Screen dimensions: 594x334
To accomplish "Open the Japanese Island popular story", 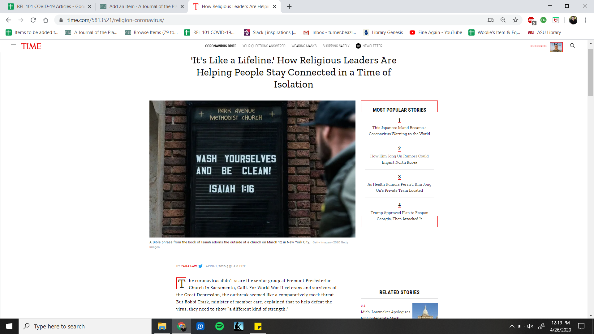I will 399,131.
